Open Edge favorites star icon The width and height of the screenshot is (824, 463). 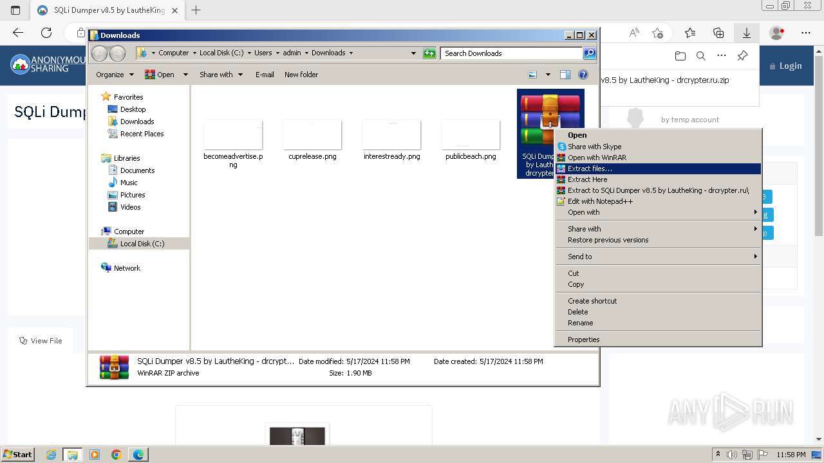690,33
